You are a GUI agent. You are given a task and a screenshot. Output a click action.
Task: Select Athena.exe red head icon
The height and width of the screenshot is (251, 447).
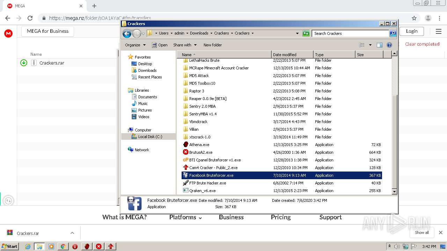(186, 145)
